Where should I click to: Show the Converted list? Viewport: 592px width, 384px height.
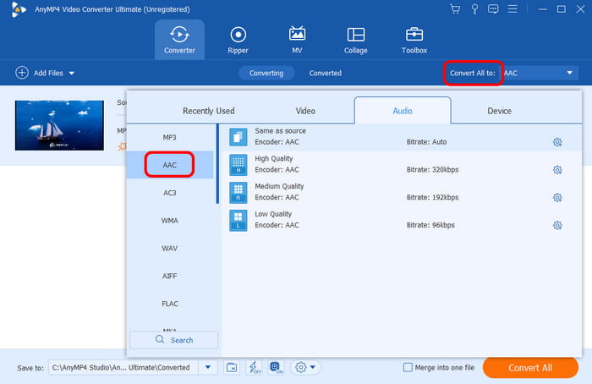coord(325,73)
